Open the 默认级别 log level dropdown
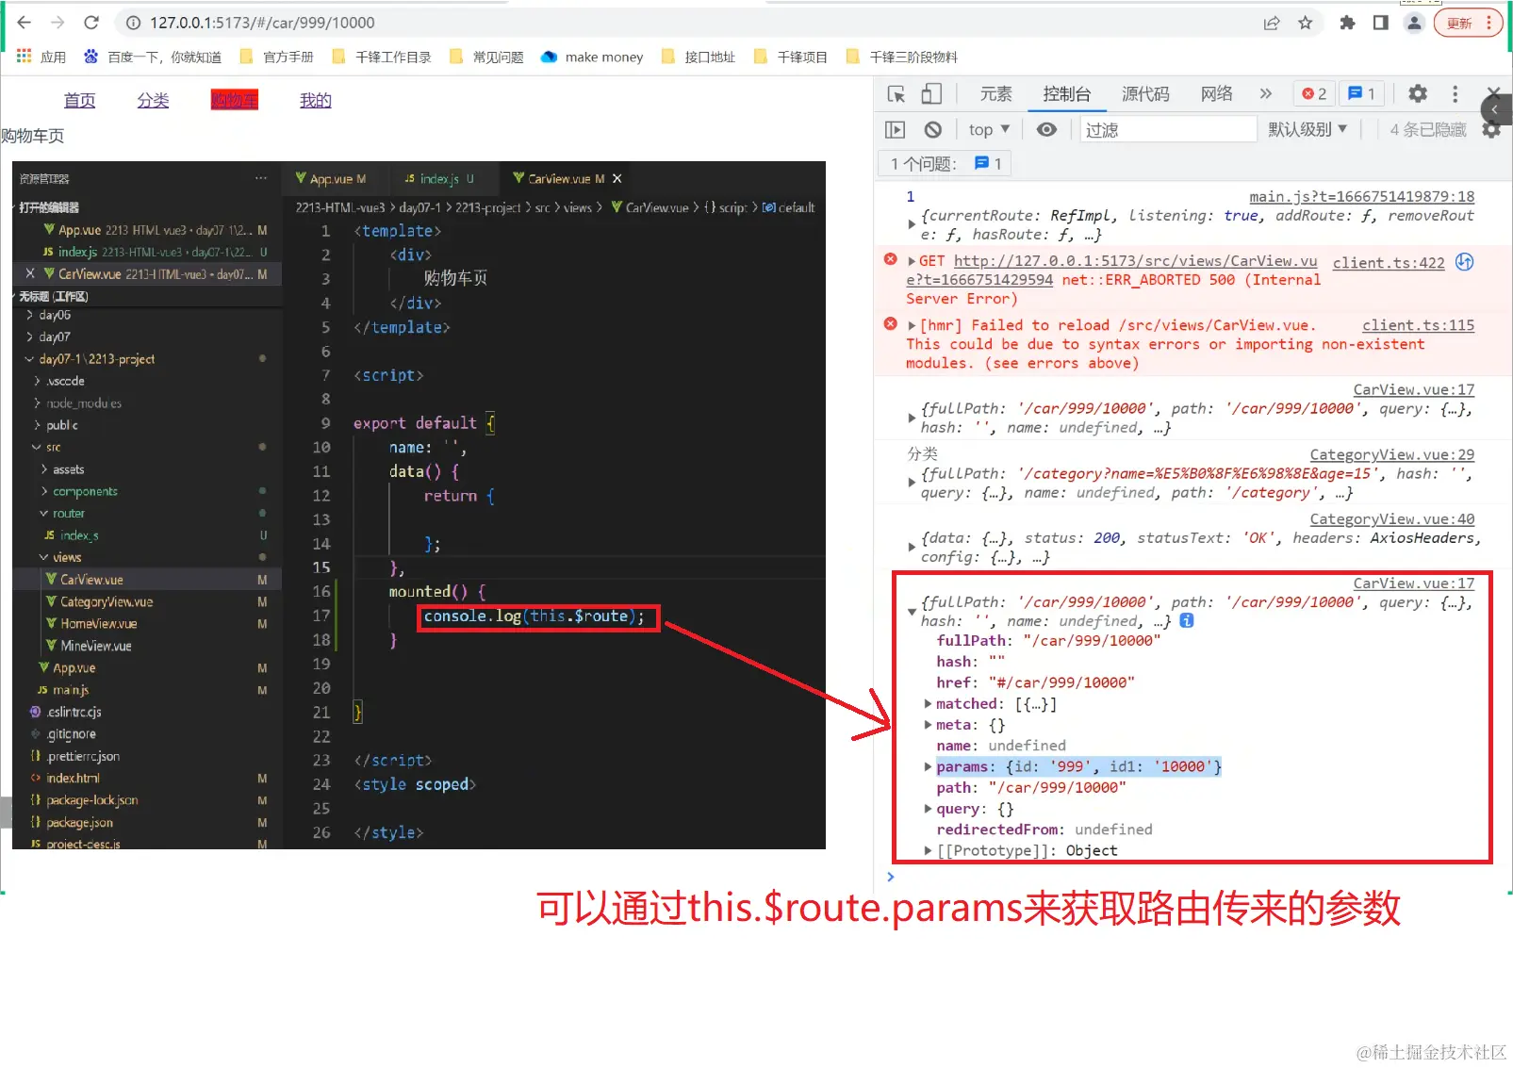Screen dimensions: 1513x1068 click(1307, 129)
